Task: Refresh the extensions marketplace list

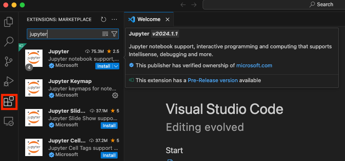Action: tap(104, 19)
